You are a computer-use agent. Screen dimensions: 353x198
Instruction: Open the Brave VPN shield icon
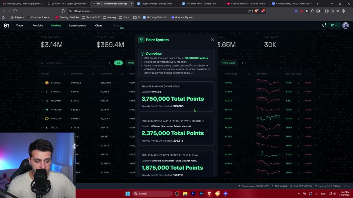(x=343, y=11)
